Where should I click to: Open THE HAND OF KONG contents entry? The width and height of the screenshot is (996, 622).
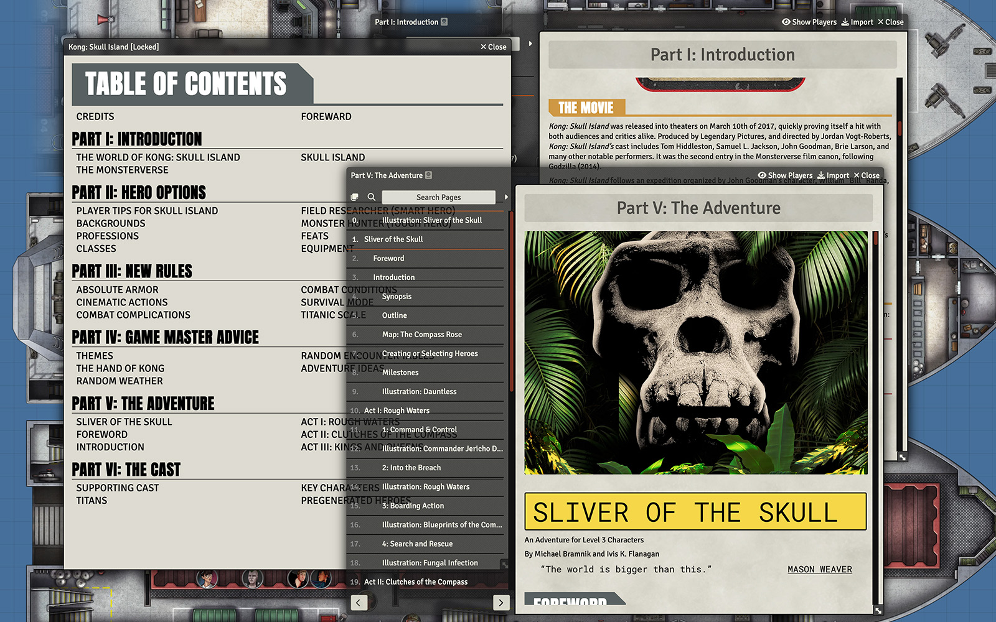[120, 368]
